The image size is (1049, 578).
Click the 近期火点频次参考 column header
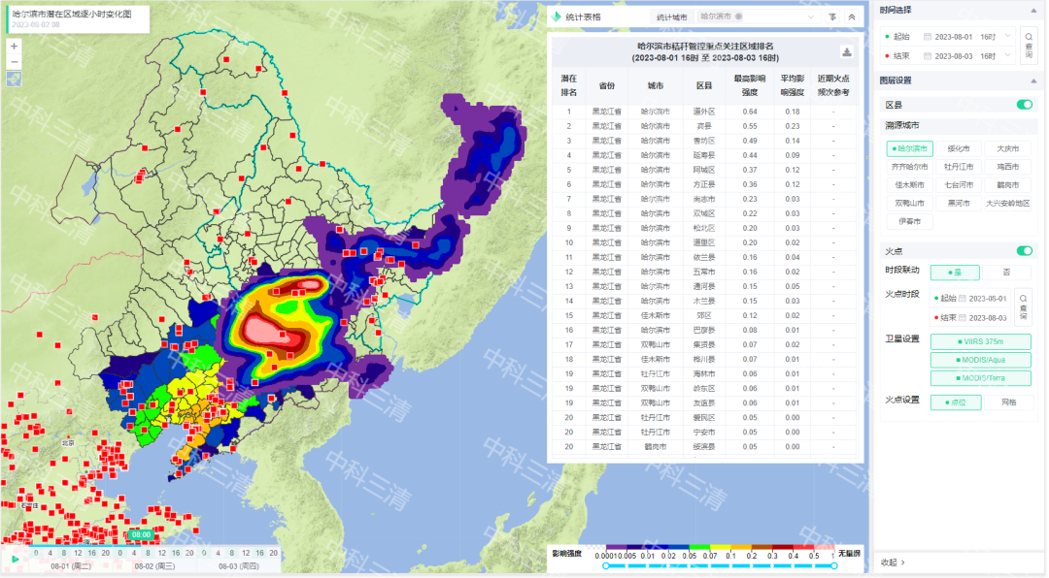pos(833,85)
